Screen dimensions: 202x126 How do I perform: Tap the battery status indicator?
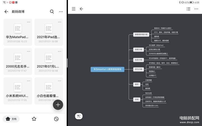click(192, 2)
